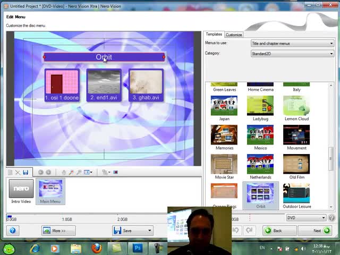
Task: Click the next arrow circle icon
Action: click(x=48, y=172)
